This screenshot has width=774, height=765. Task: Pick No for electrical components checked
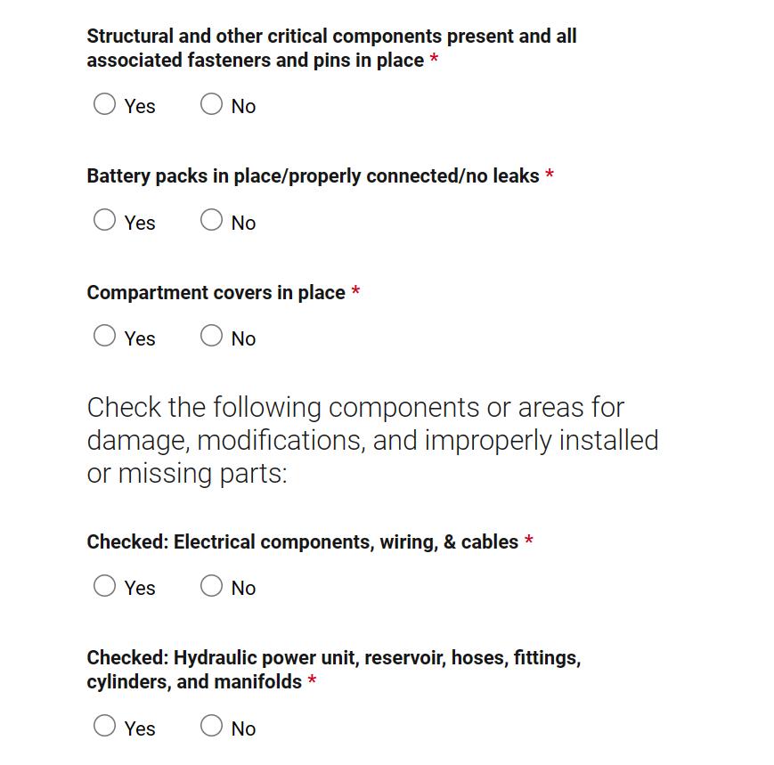(211, 585)
